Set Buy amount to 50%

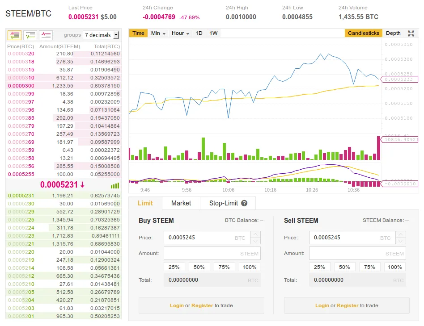(x=199, y=267)
